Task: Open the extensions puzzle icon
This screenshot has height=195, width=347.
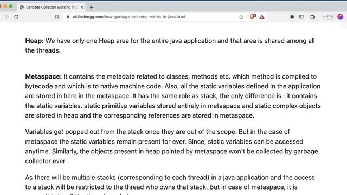Action: pyautogui.click(x=292, y=17)
